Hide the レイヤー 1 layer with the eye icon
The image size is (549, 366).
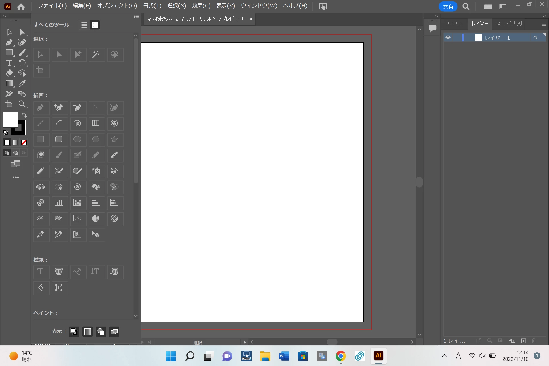tap(448, 37)
